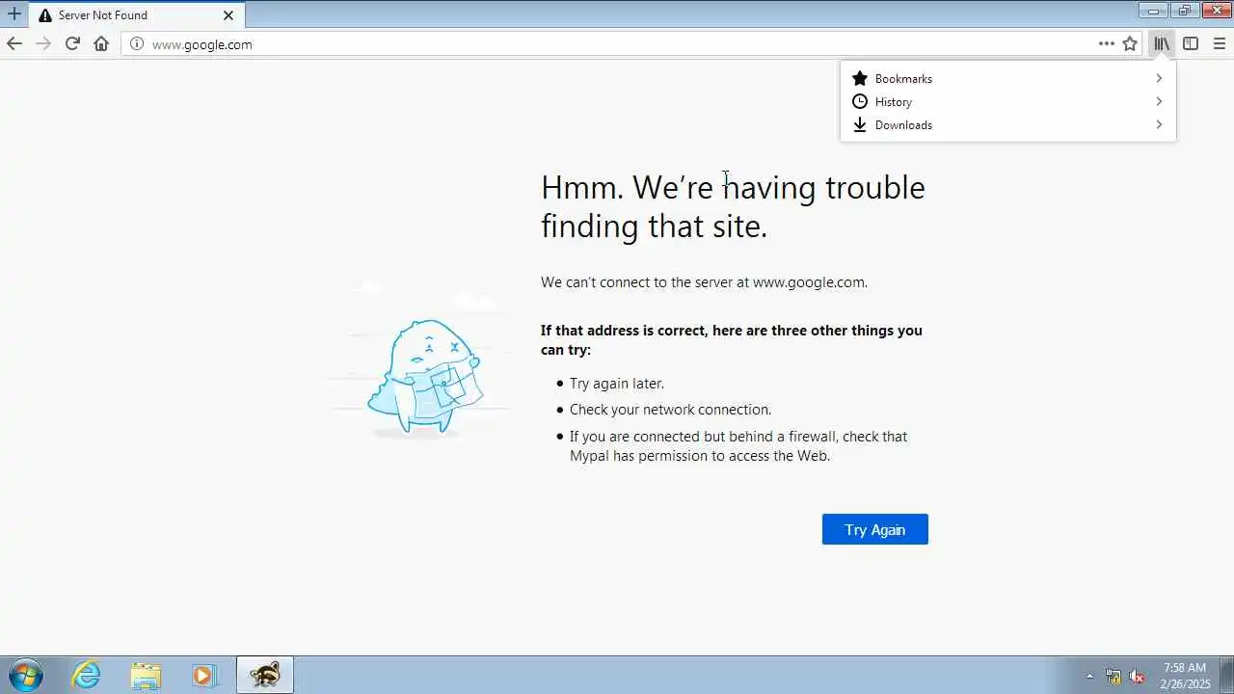Screen dimensions: 1234x694
Task: Click the Bookmarks star icon in menu
Action: (x=860, y=78)
